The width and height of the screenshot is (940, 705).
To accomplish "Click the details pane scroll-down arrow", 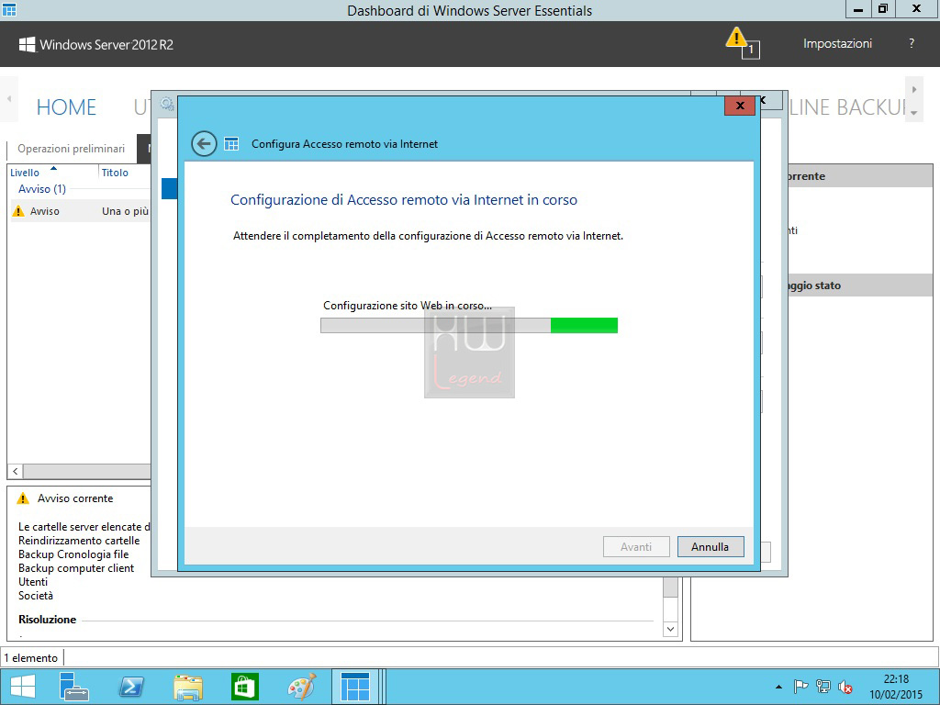I will point(670,629).
